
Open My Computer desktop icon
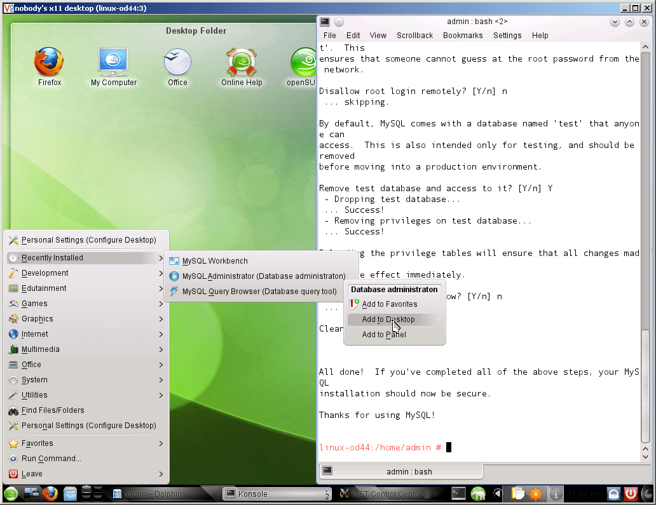click(x=113, y=67)
